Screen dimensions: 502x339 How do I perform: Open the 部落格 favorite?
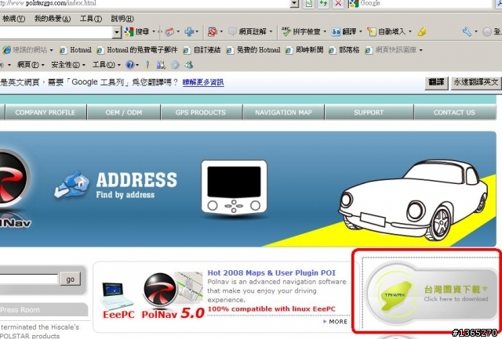tap(344, 50)
